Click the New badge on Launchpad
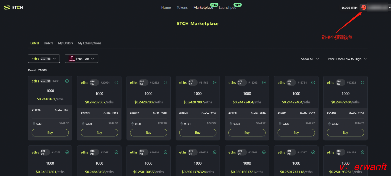The width and height of the screenshot is (391, 176). (237, 5)
